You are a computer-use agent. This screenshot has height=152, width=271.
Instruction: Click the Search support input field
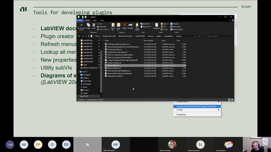(218, 36)
